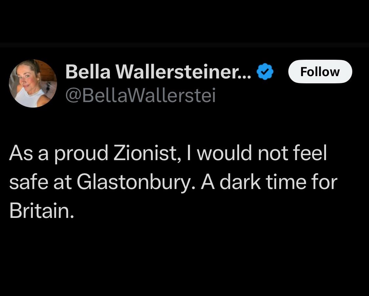Image resolution: width=369 pixels, height=296 pixels.
Task: Click the phrase "A dark time for"
Action: [x=269, y=182]
